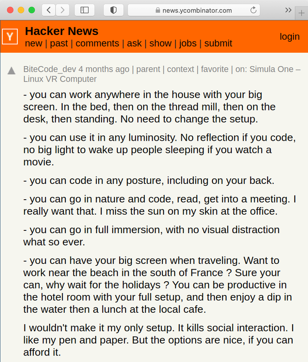Open the privacy report shield icon
Image resolution: width=308 pixels, height=362 pixels.
pyautogui.click(x=114, y=10)
